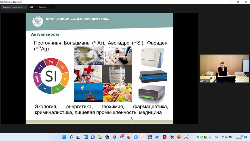Switch to Firefox in the taskbar

pyautogui.click(x=128, y=137)
